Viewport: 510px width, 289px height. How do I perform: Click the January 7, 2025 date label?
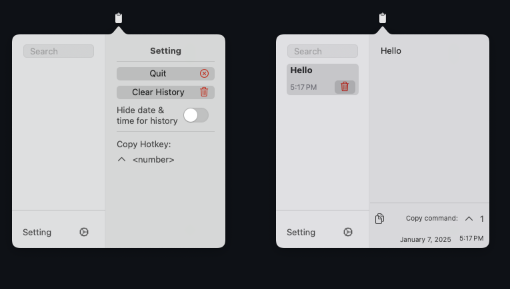click(425, 240)
